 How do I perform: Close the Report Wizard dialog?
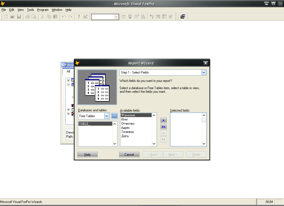(x=206, y=63)
